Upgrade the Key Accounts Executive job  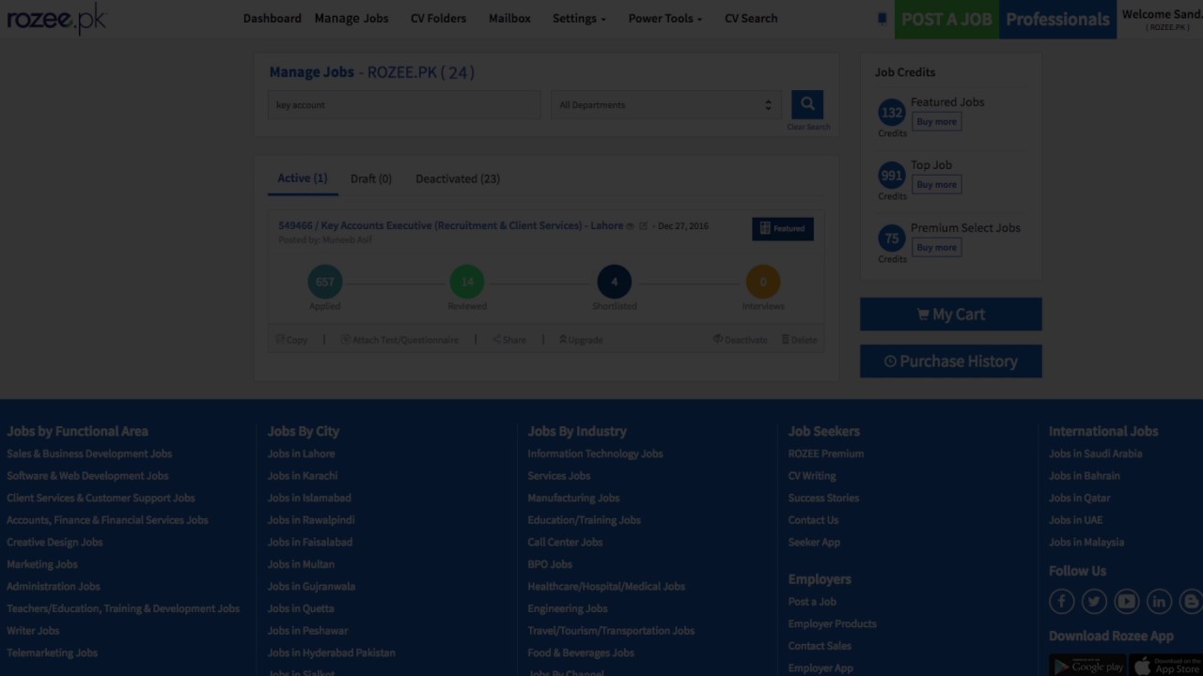point(581,340)
